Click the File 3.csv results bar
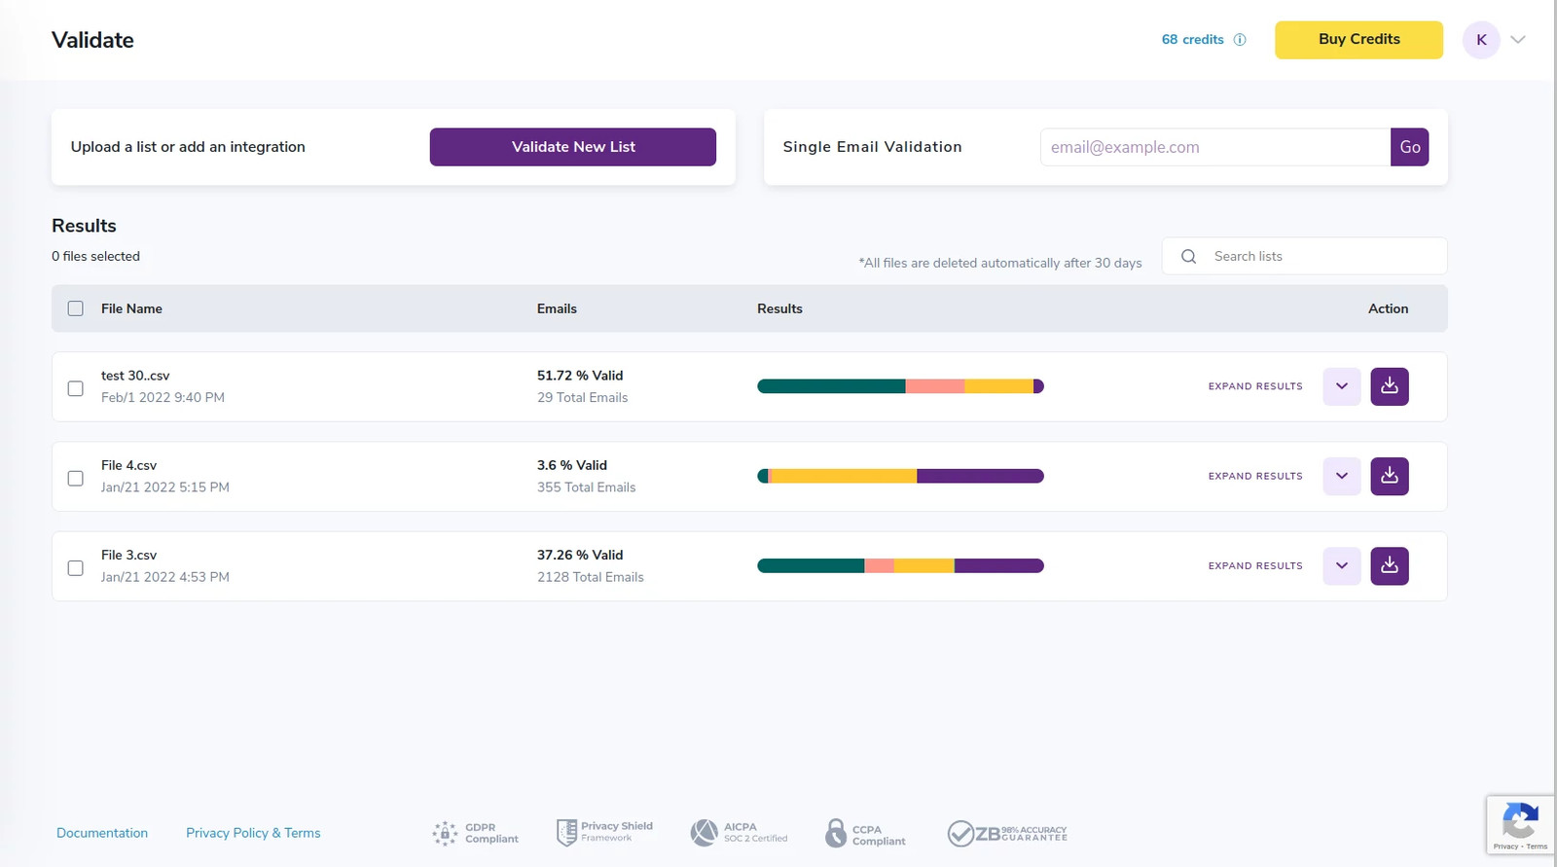 point(900,565)
